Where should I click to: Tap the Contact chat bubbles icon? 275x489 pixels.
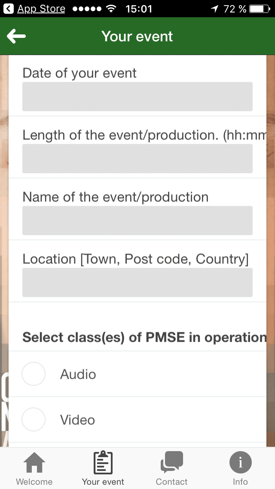(172, 463)
